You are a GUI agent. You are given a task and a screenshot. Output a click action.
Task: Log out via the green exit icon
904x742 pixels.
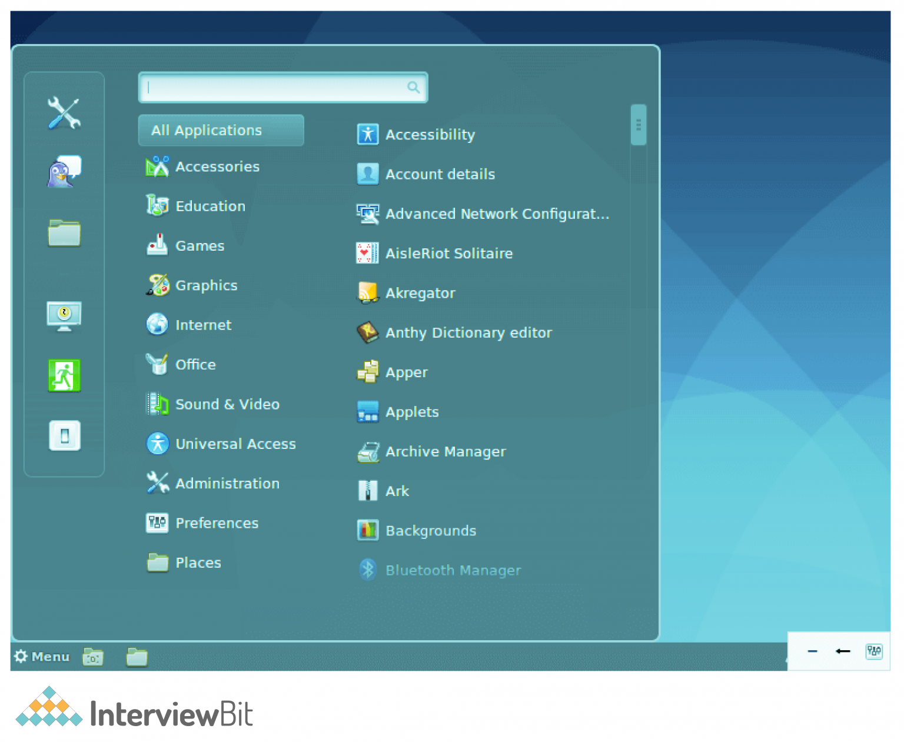64,375
